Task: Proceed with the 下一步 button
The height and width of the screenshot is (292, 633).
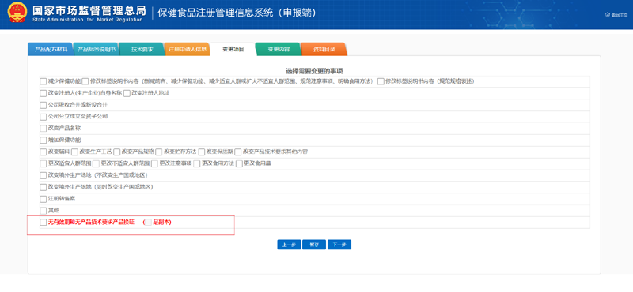Action: point(339,245)
